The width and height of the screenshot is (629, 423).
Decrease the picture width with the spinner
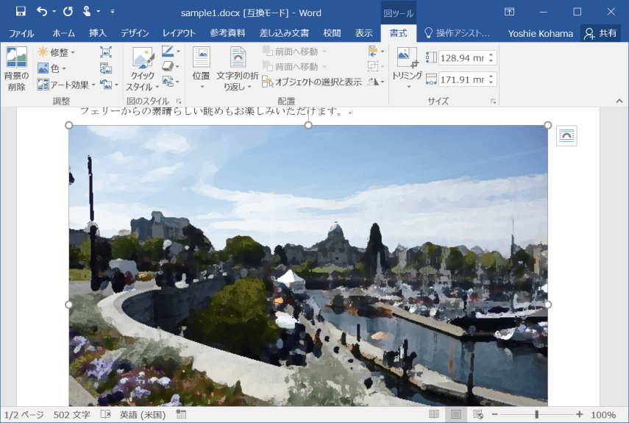click(x=491, y=82)
